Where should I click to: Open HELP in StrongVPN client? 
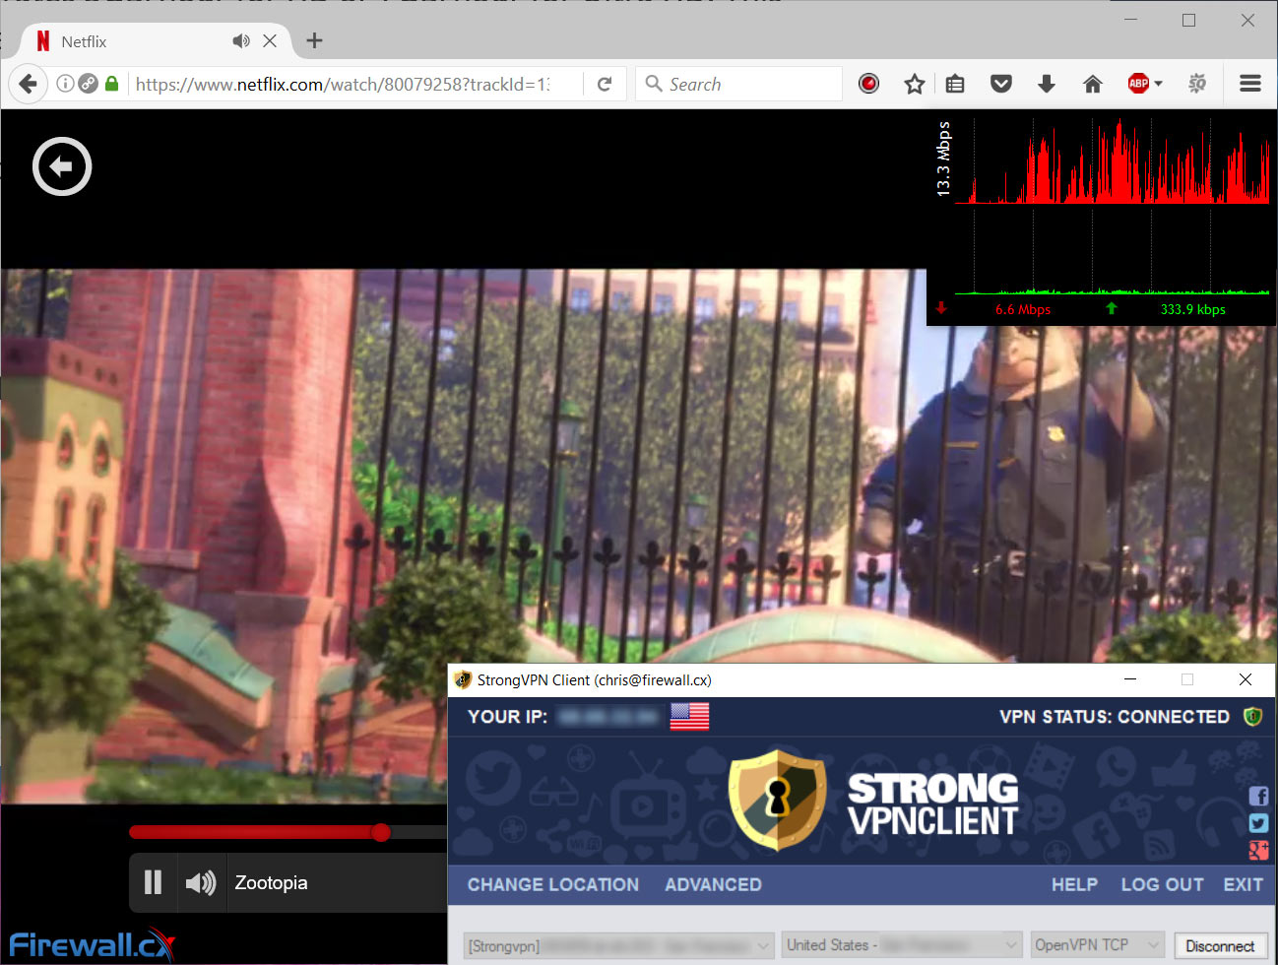click(x=1074, y=884)
